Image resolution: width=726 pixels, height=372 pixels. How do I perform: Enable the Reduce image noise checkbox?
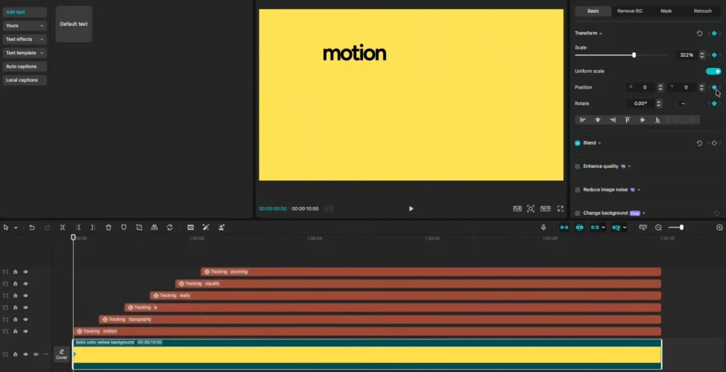coord(577,190)
